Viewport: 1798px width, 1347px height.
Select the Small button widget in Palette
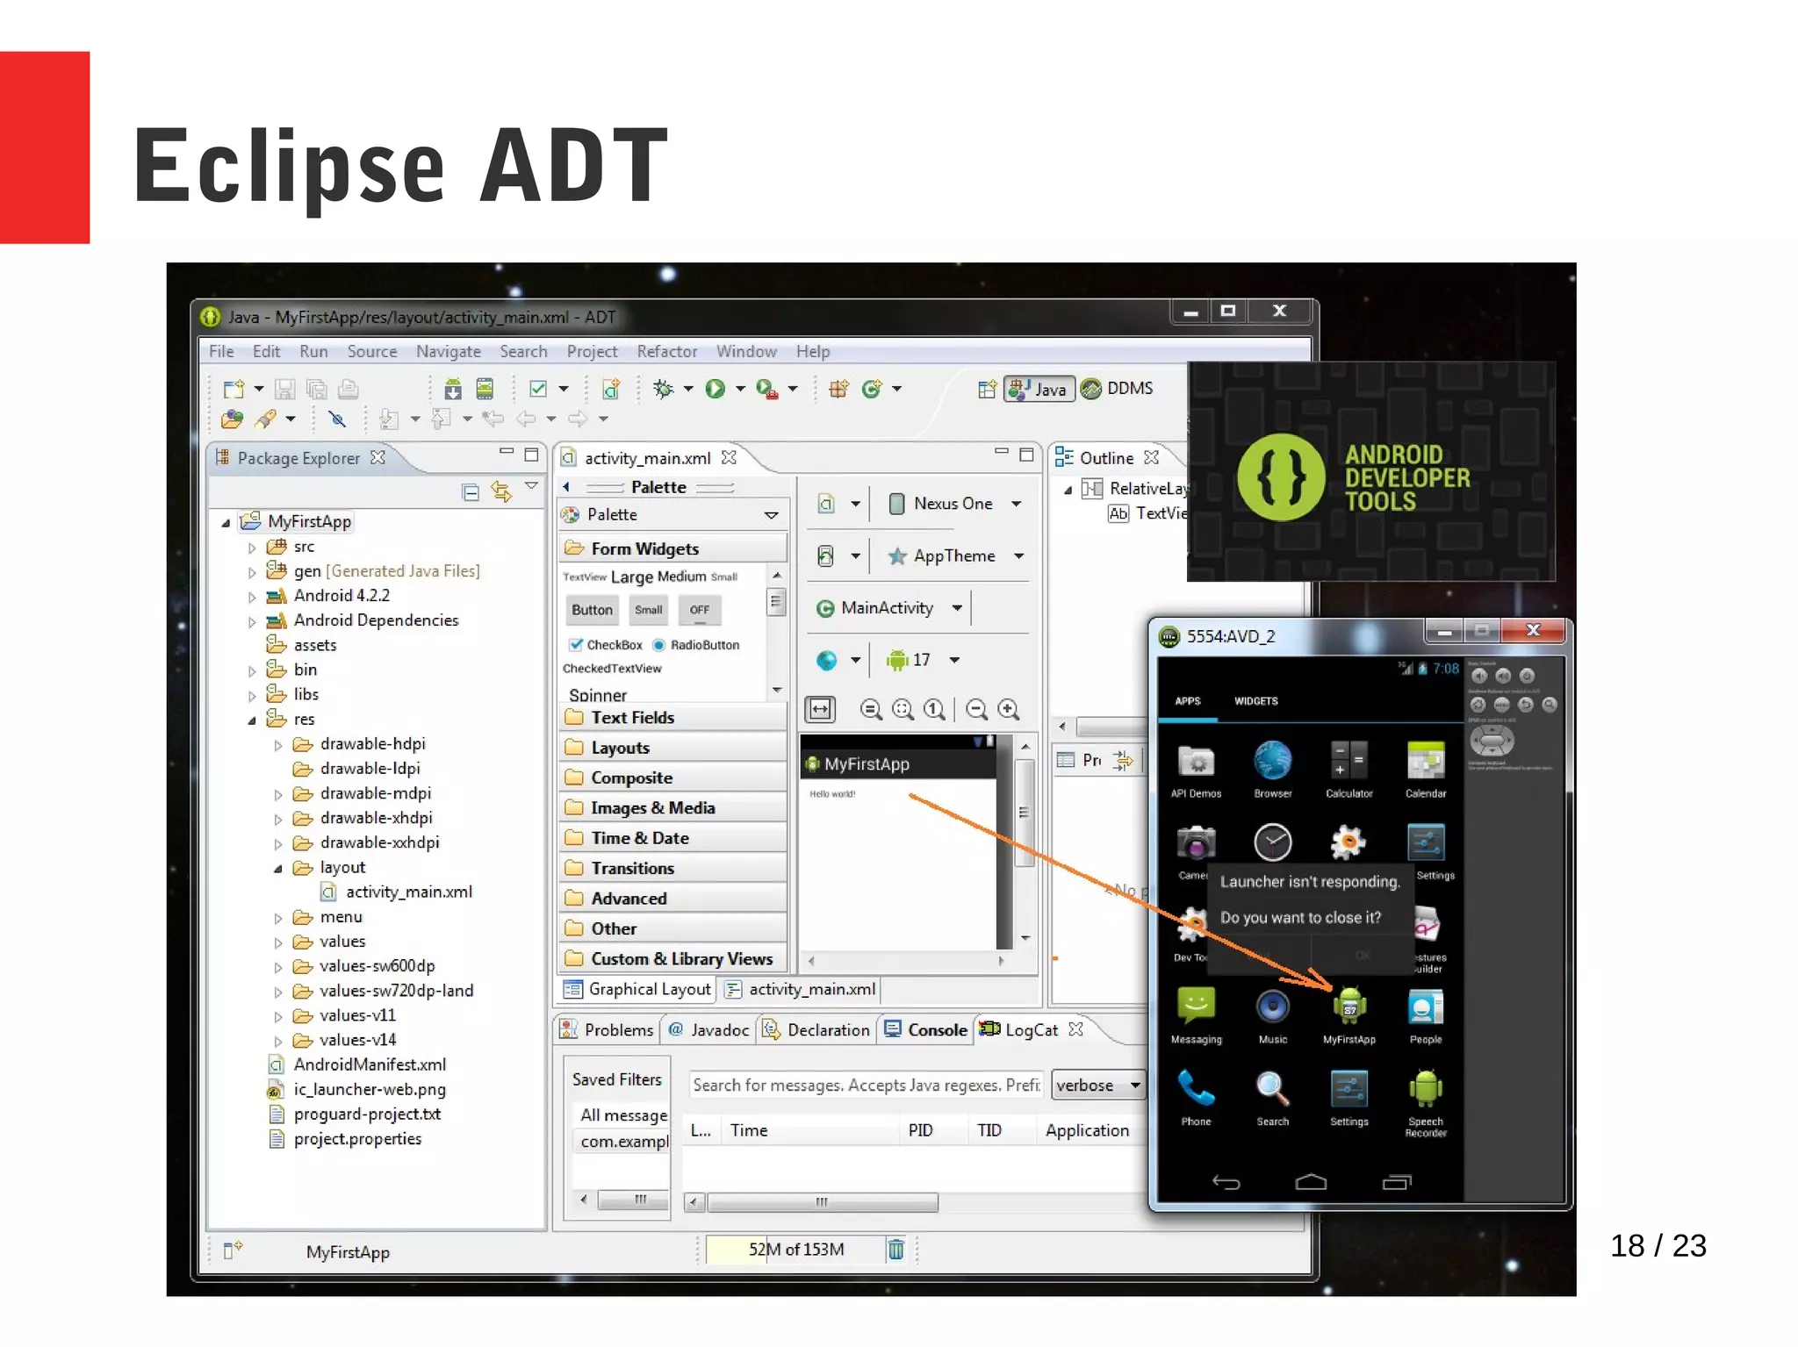[x=649, y=610]
